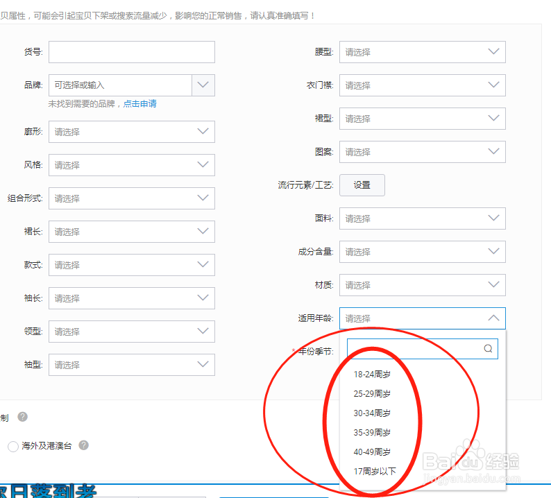The image size is (551, 498).
Task: Select the 18-24周岁 option
Action: (x=372, y=375)
